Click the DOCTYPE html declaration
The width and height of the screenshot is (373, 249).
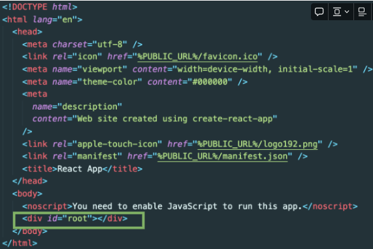click(40, 7)
